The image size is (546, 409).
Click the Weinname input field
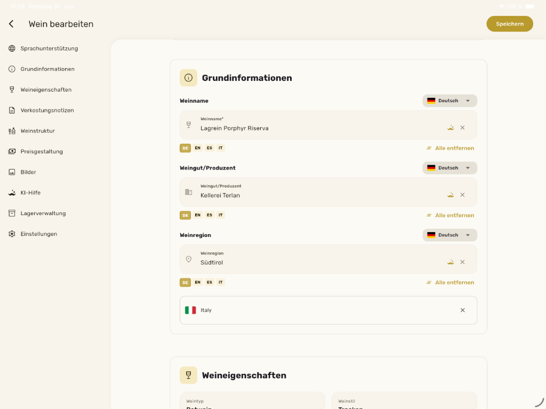pos(328,125)
